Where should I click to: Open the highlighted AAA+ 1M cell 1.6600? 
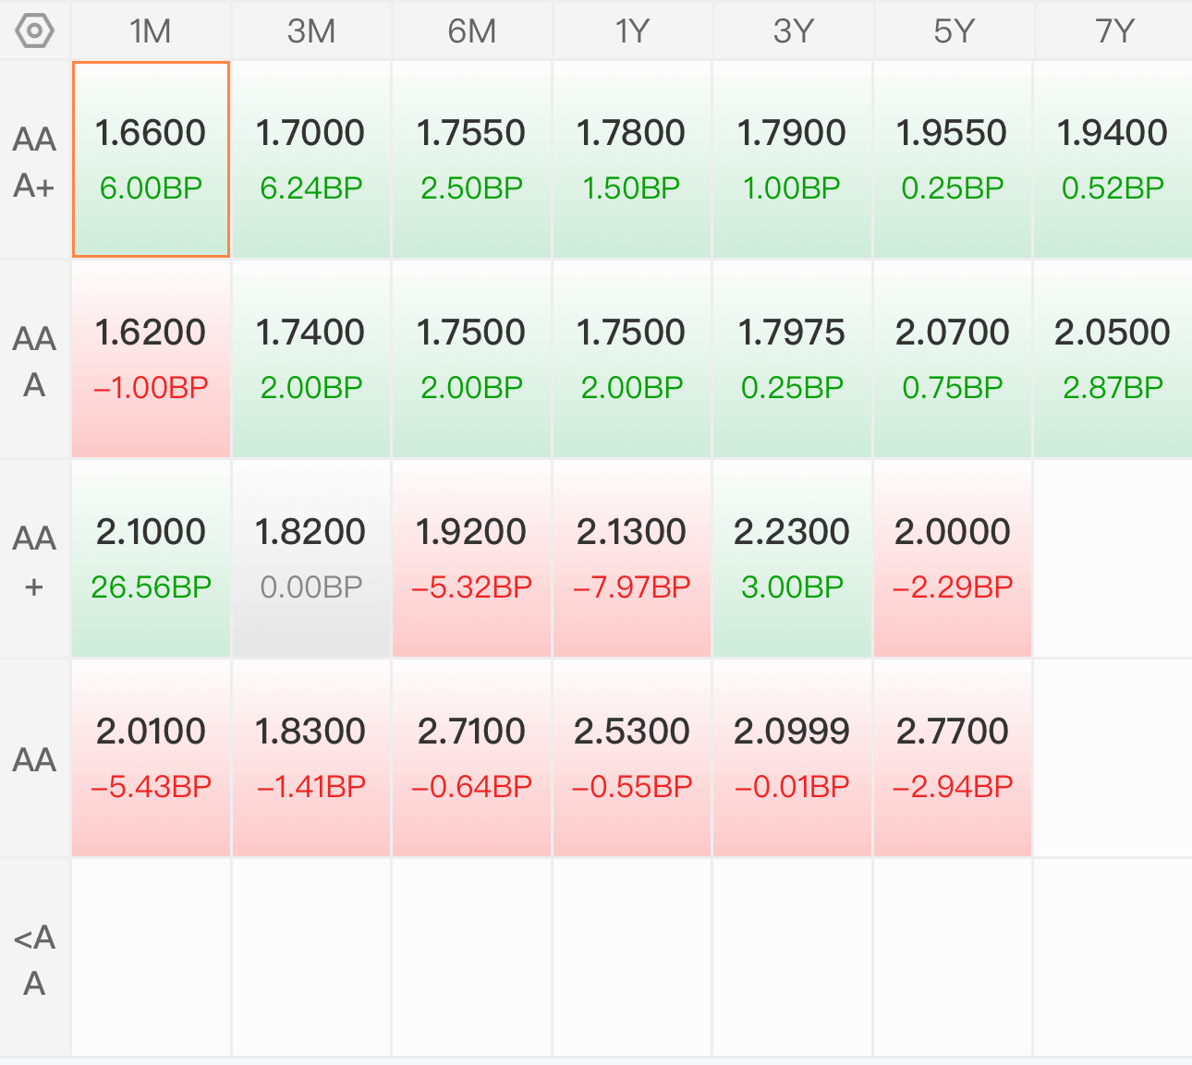click(151, 160)
